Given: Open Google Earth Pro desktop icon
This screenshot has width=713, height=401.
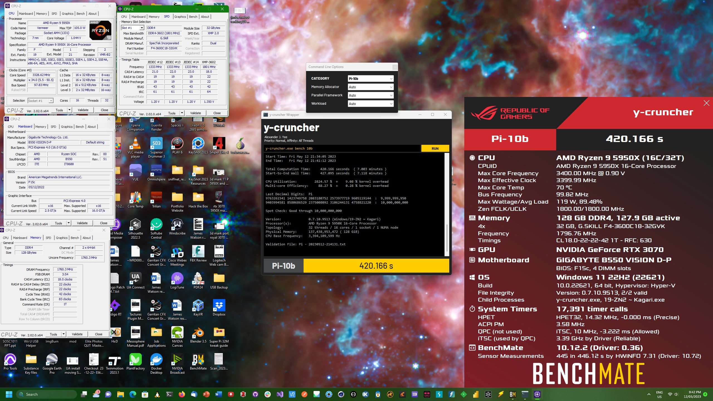Looking at the screenshot, I should [52, 364].
